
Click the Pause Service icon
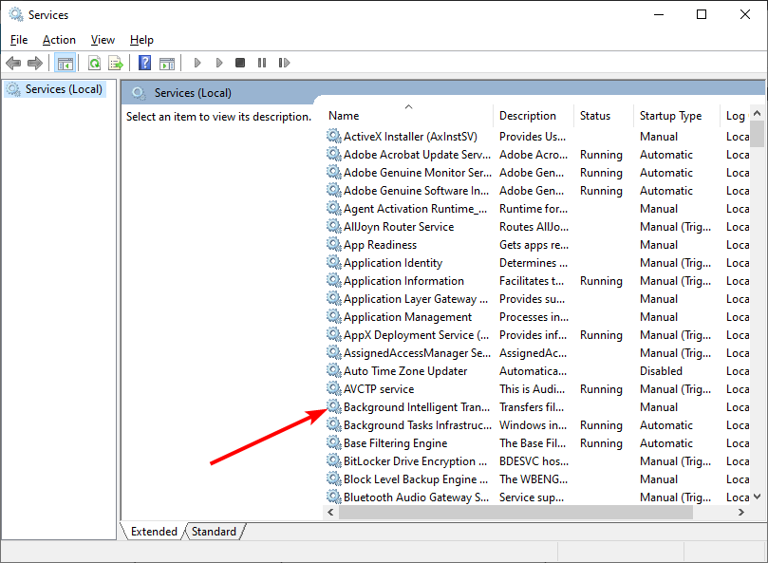pyautogui.click(x=262, y=63)
